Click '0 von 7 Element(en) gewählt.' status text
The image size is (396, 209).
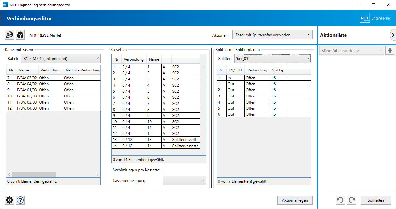[243, 181]
